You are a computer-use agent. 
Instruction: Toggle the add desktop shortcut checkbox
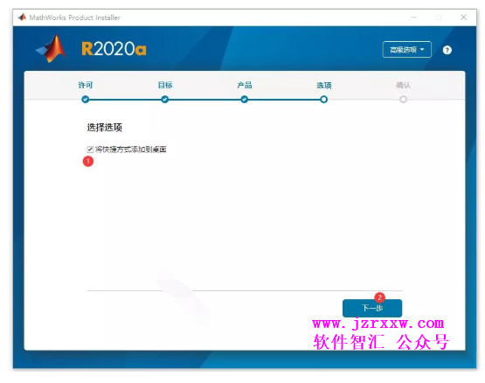pyautogui.click(x=90, y=150)
